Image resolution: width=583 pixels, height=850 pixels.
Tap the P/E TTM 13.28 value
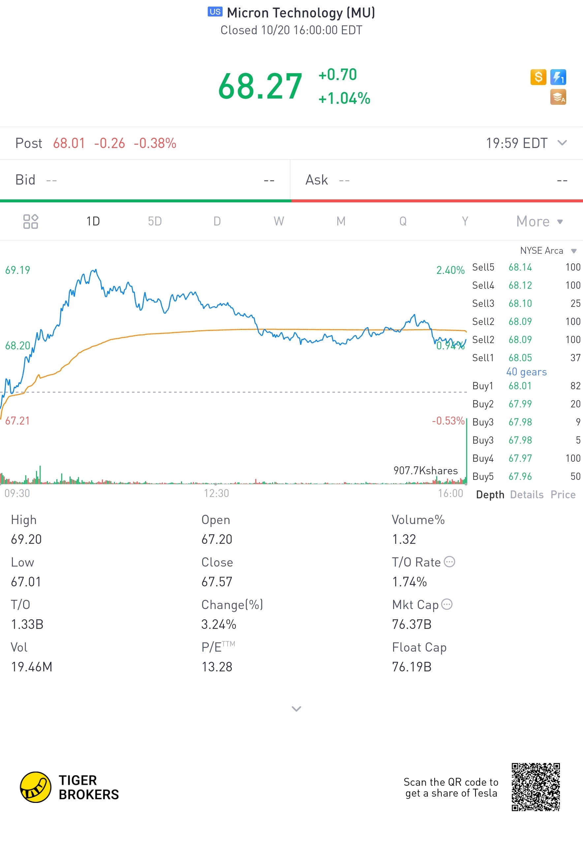tap(217, 667)
